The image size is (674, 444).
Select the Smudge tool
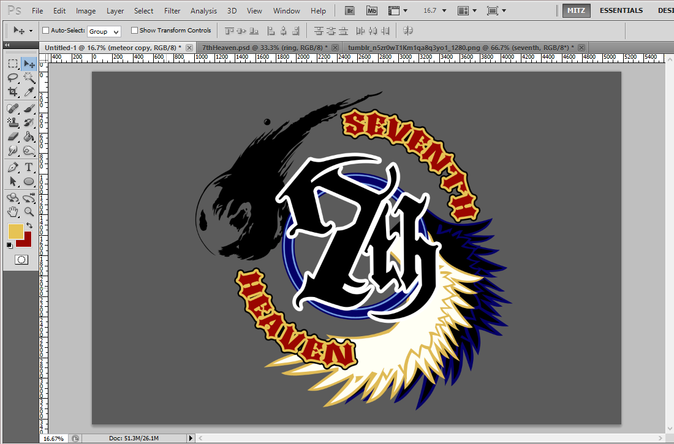coord(13,151)
